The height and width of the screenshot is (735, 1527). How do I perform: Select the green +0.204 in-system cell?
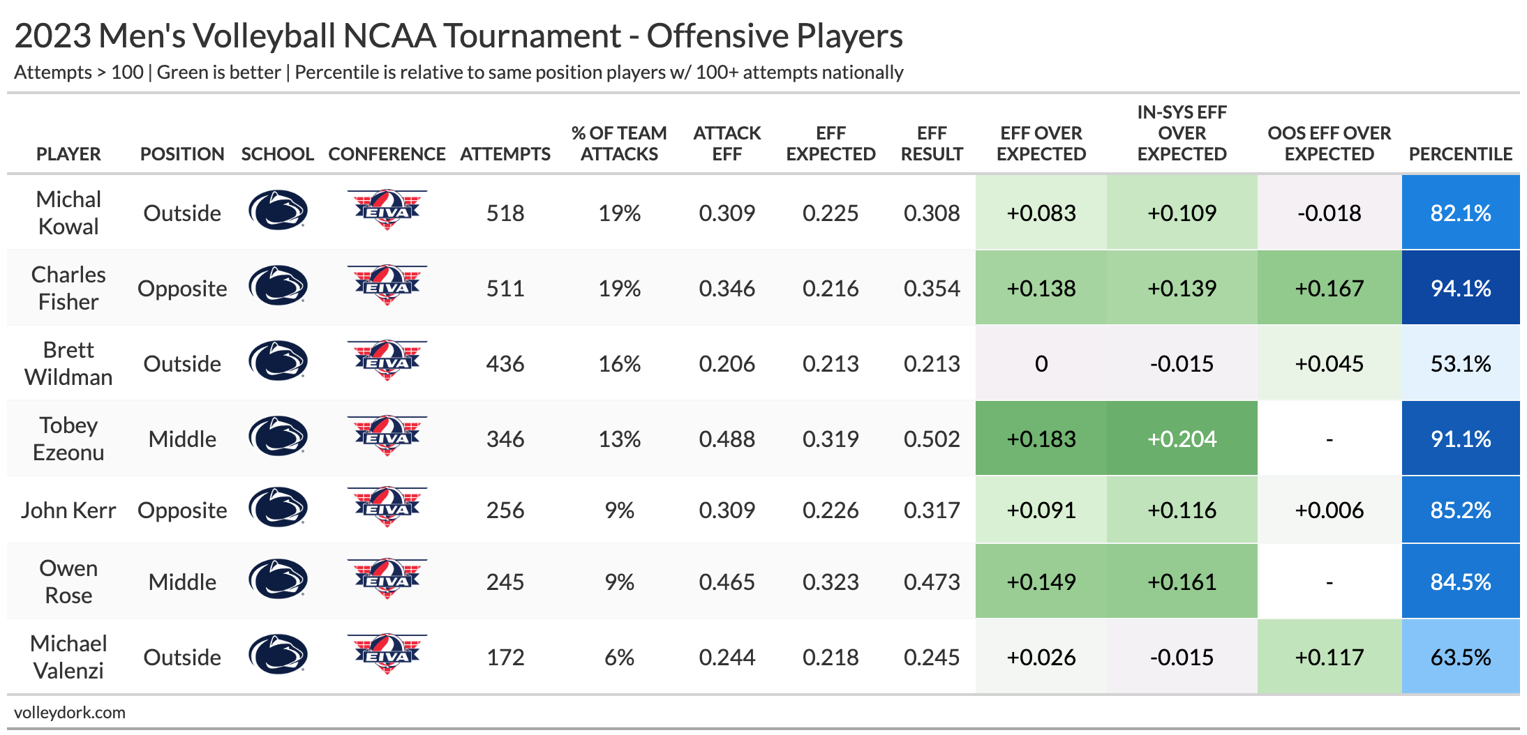[x=1182, y=439]
